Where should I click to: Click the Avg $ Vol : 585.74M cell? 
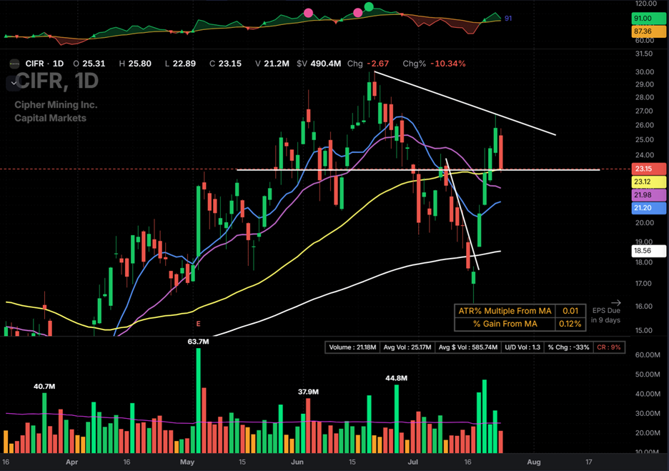(x=468, y=347)
